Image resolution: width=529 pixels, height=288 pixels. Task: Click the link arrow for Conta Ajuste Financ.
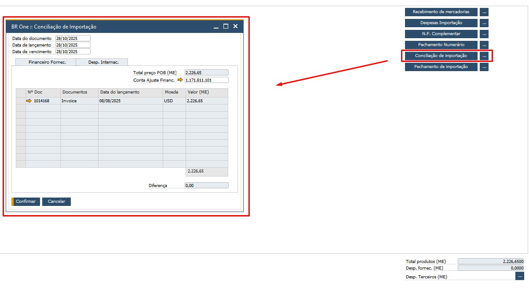[180, 80]
